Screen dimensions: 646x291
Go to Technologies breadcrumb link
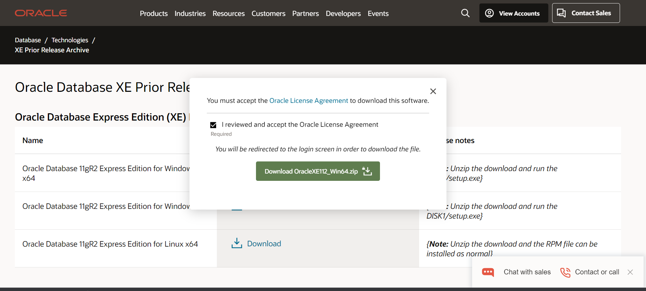tap(70, 40)
